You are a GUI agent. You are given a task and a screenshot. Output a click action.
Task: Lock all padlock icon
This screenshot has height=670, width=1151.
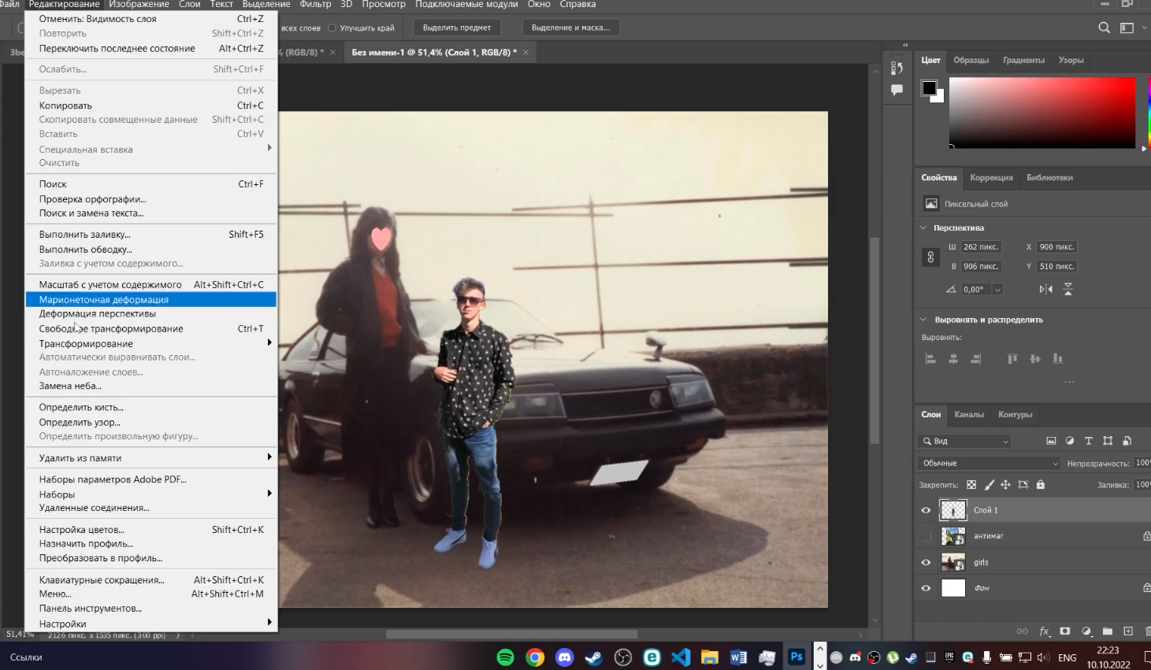click(1041, 485)
